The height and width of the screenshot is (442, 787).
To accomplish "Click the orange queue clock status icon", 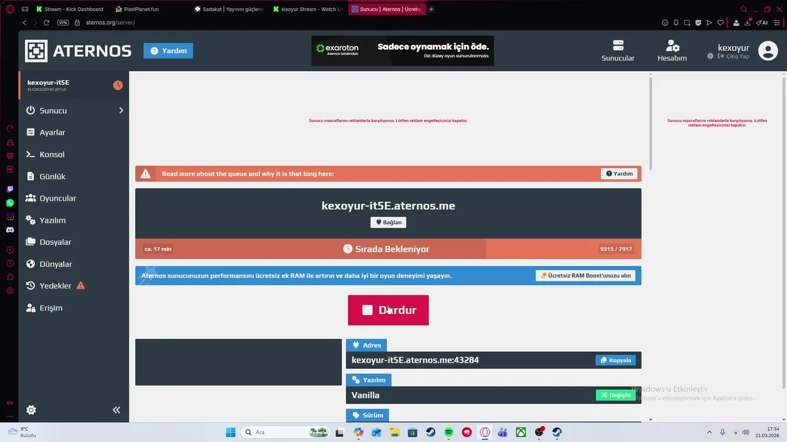I will pyautogui.click(x=117, y=85).
